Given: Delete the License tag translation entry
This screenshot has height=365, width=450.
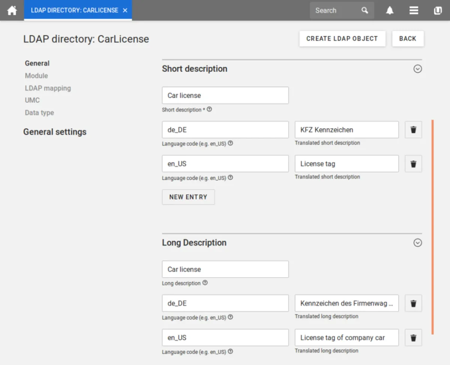Looking at the screenshot, I should point(413,164).
